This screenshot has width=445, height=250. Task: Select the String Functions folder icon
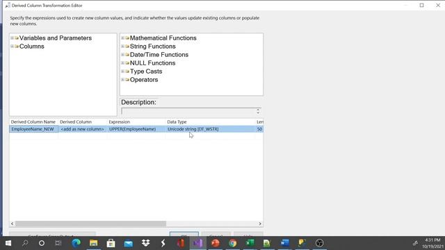[127, 47]
